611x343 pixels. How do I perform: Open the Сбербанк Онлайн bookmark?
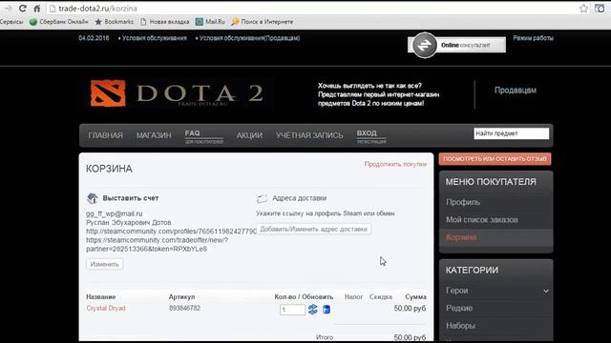click(59, 22)
